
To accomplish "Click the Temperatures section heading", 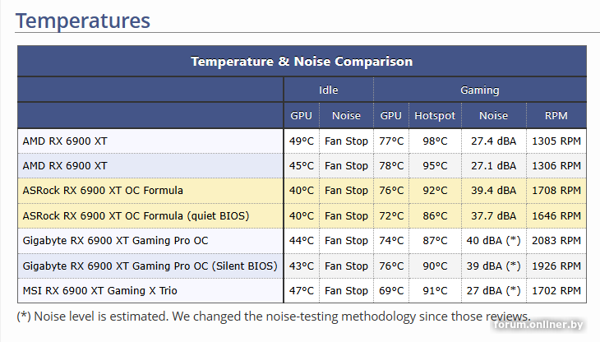I will pos(83,20).
